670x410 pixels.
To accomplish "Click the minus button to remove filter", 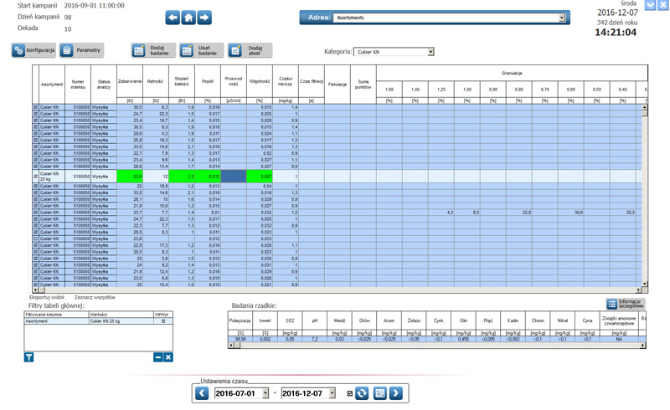I will (158, 357).
